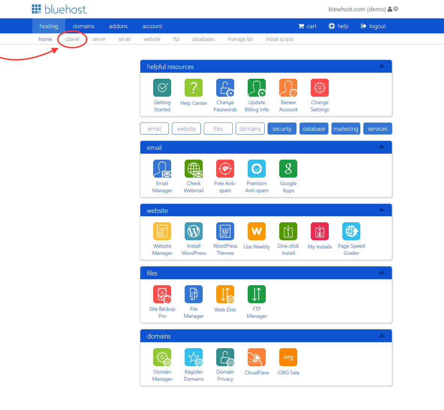Click the FTP Manager icon
Screen dimensions: 444x410
pyautogui.click(x=257, y=294)
